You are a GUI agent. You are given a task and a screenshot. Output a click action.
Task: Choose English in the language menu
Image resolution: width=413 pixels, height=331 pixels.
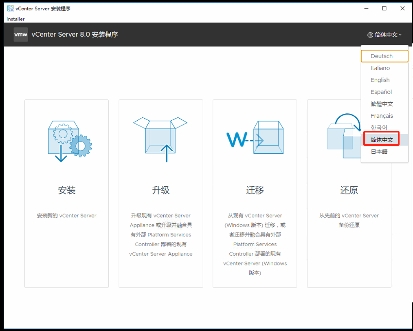pyautogui.click(x=384, y=80)
